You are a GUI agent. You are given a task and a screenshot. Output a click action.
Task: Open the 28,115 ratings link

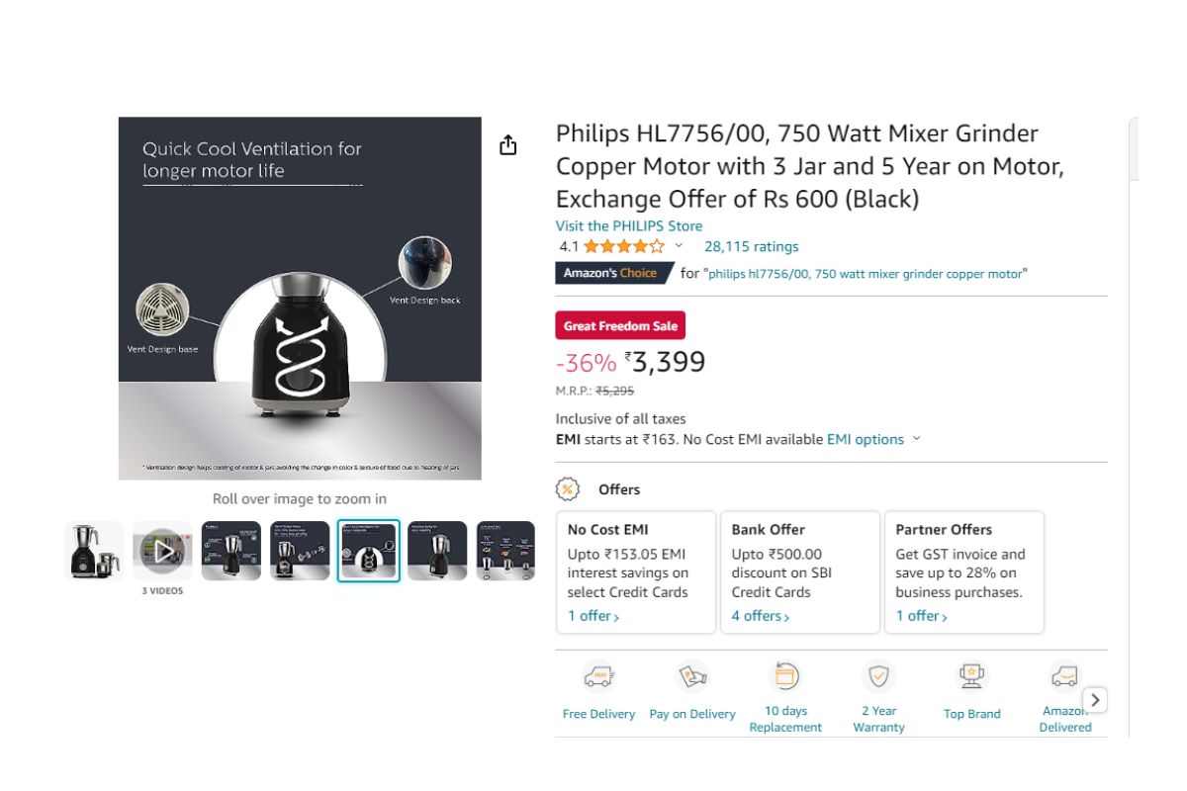(x=751, y=246)
